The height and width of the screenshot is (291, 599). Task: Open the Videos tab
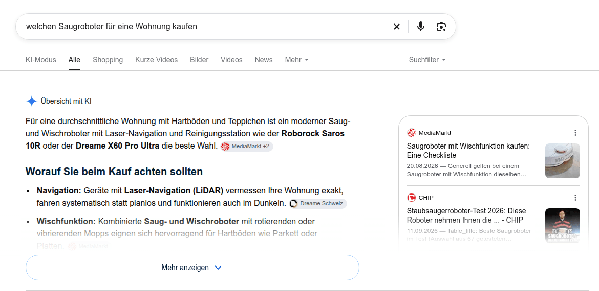pos(231,60)
